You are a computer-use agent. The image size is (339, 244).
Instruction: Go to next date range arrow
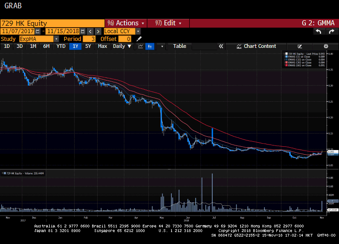point(98,31)
